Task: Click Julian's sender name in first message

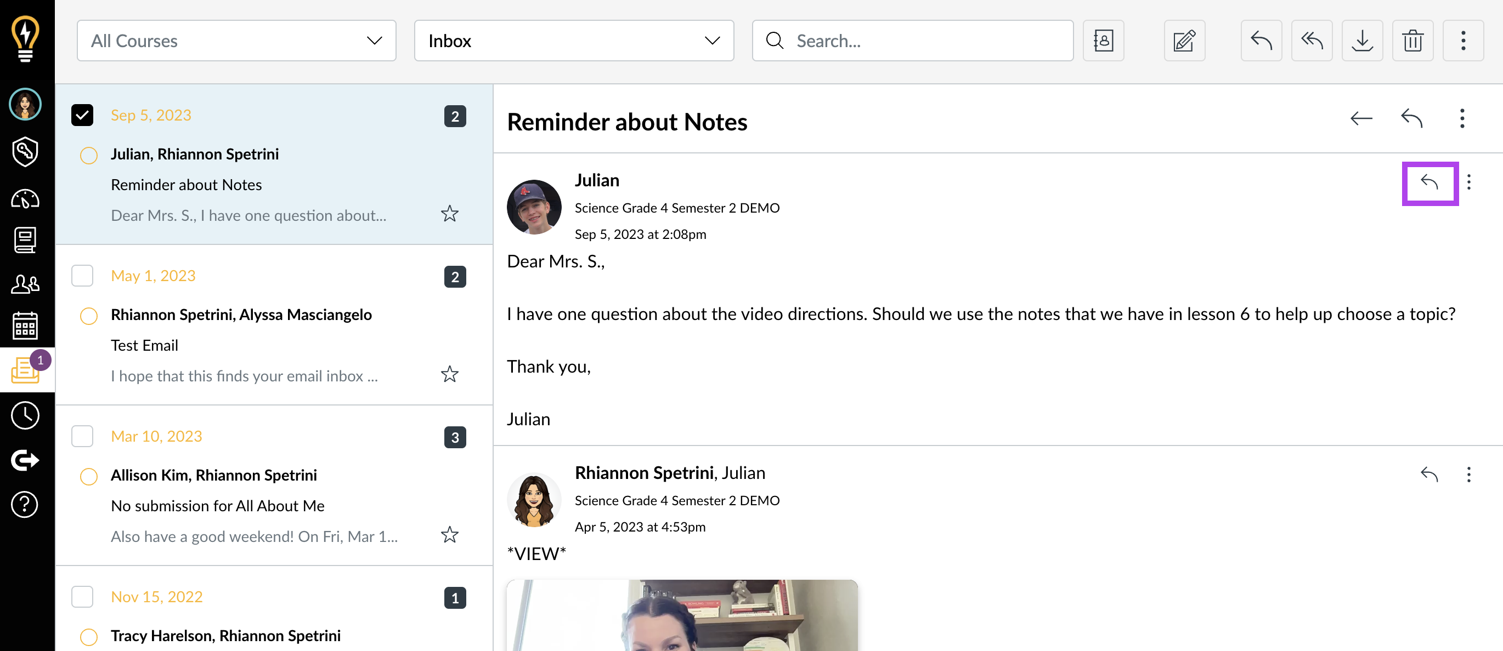Action: [597, 180]
